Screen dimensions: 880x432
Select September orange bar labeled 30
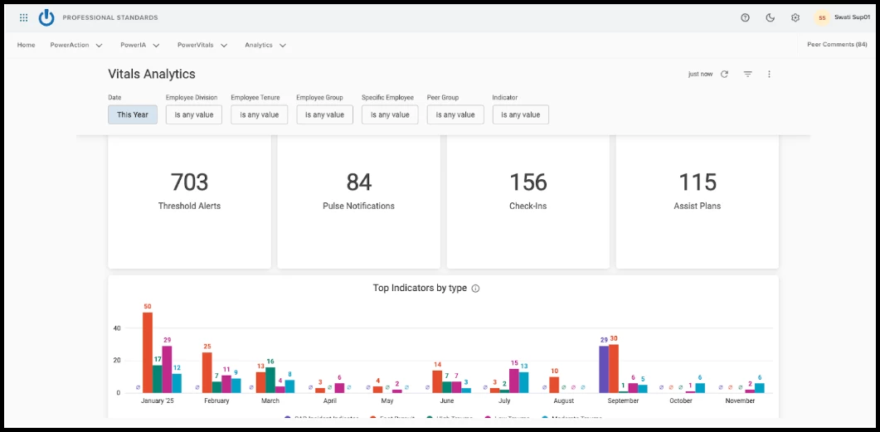coord(614,369)
